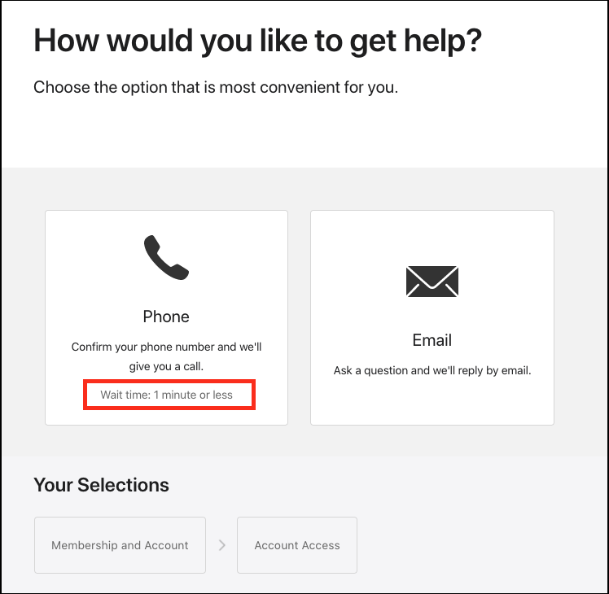Click the email envelope icon
The image size is (609, 594).
click(x=432, y=281)
